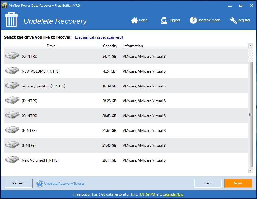257x199 pixels.
Task: Click the 21.64 GB capacity cell
Action: (109, 131)
